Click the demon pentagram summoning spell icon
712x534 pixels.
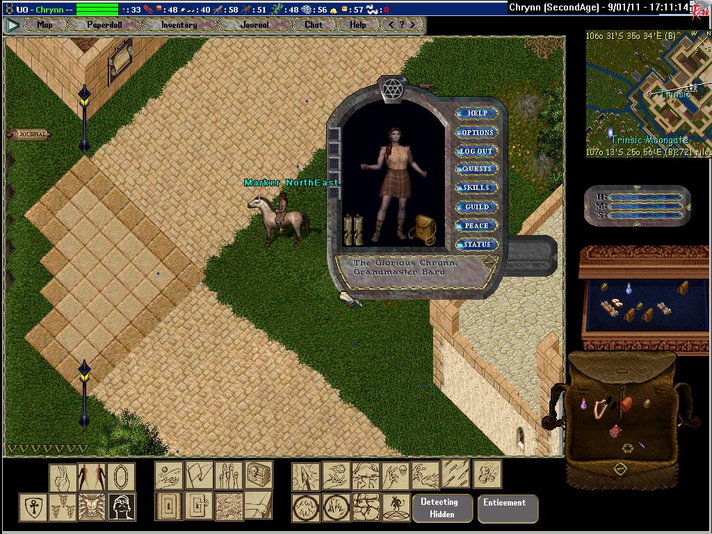(396, 505)
